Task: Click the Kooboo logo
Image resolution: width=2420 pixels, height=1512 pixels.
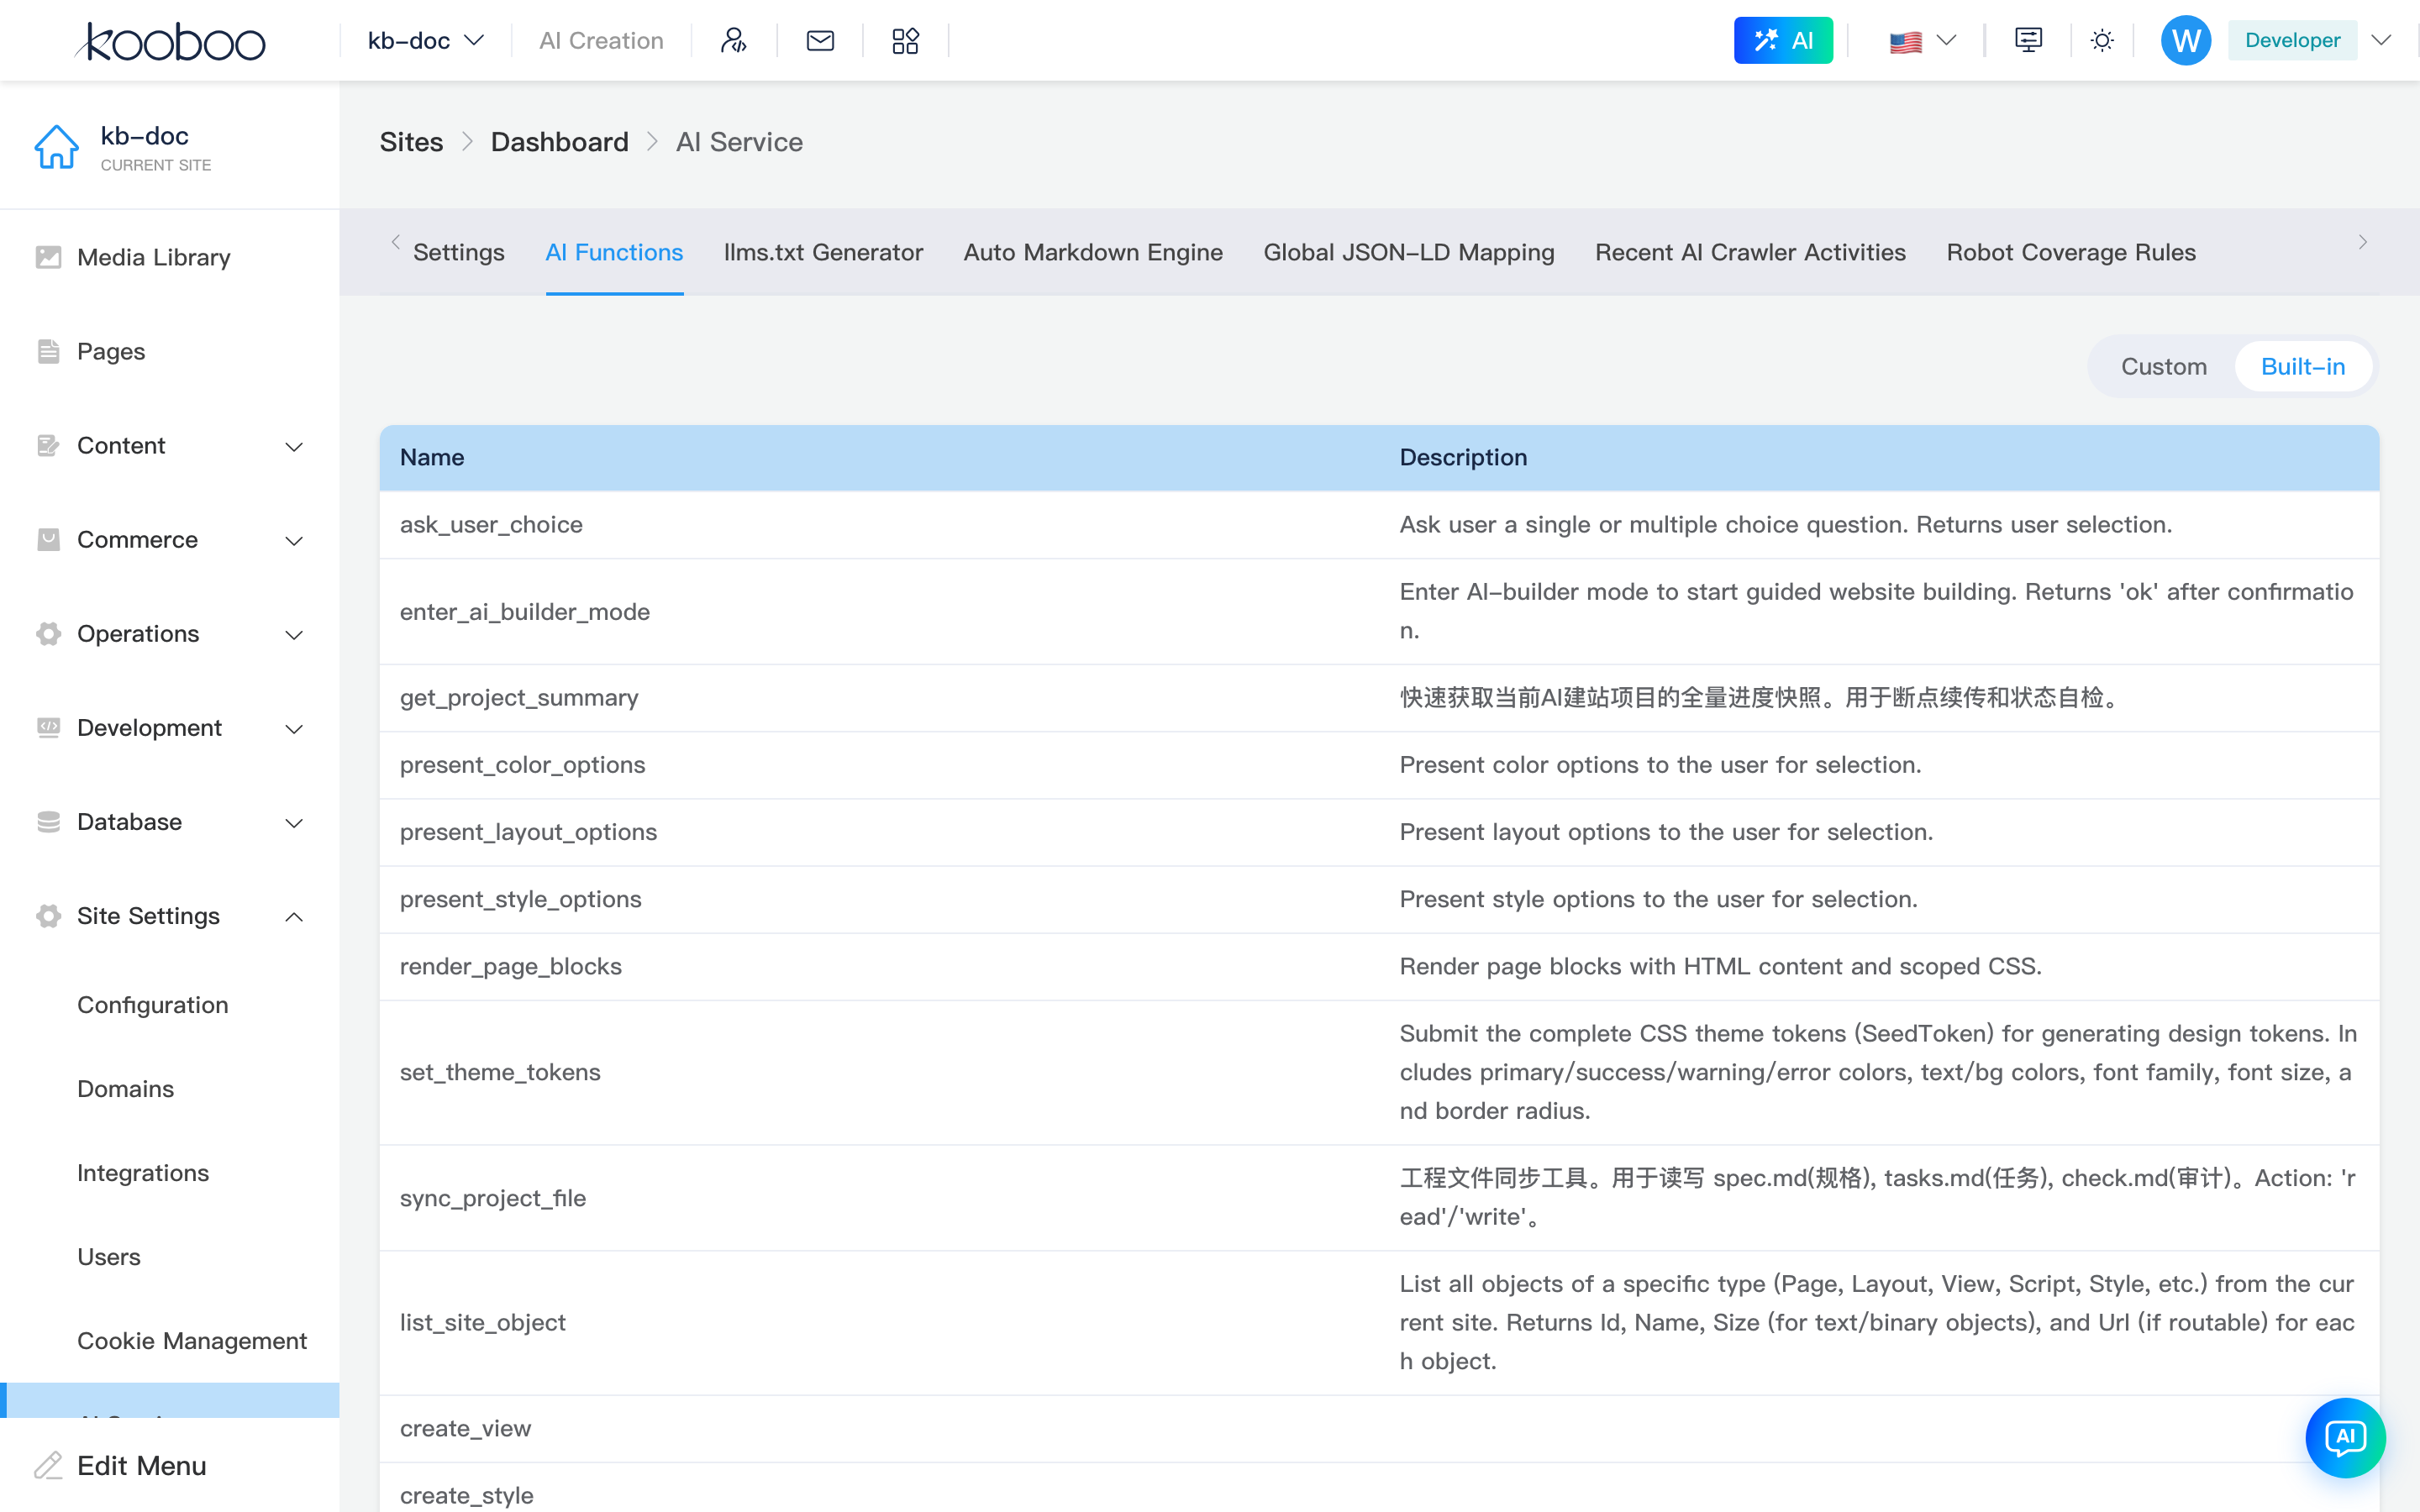Action: coord(171,41)
